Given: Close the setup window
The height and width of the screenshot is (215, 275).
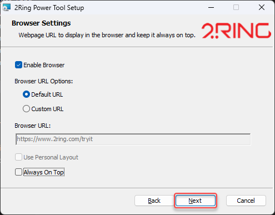Looking at the screenshot, I should pos(262,8).
